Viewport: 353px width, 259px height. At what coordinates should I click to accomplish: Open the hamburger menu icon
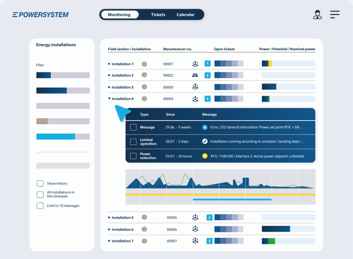(335, 15)
